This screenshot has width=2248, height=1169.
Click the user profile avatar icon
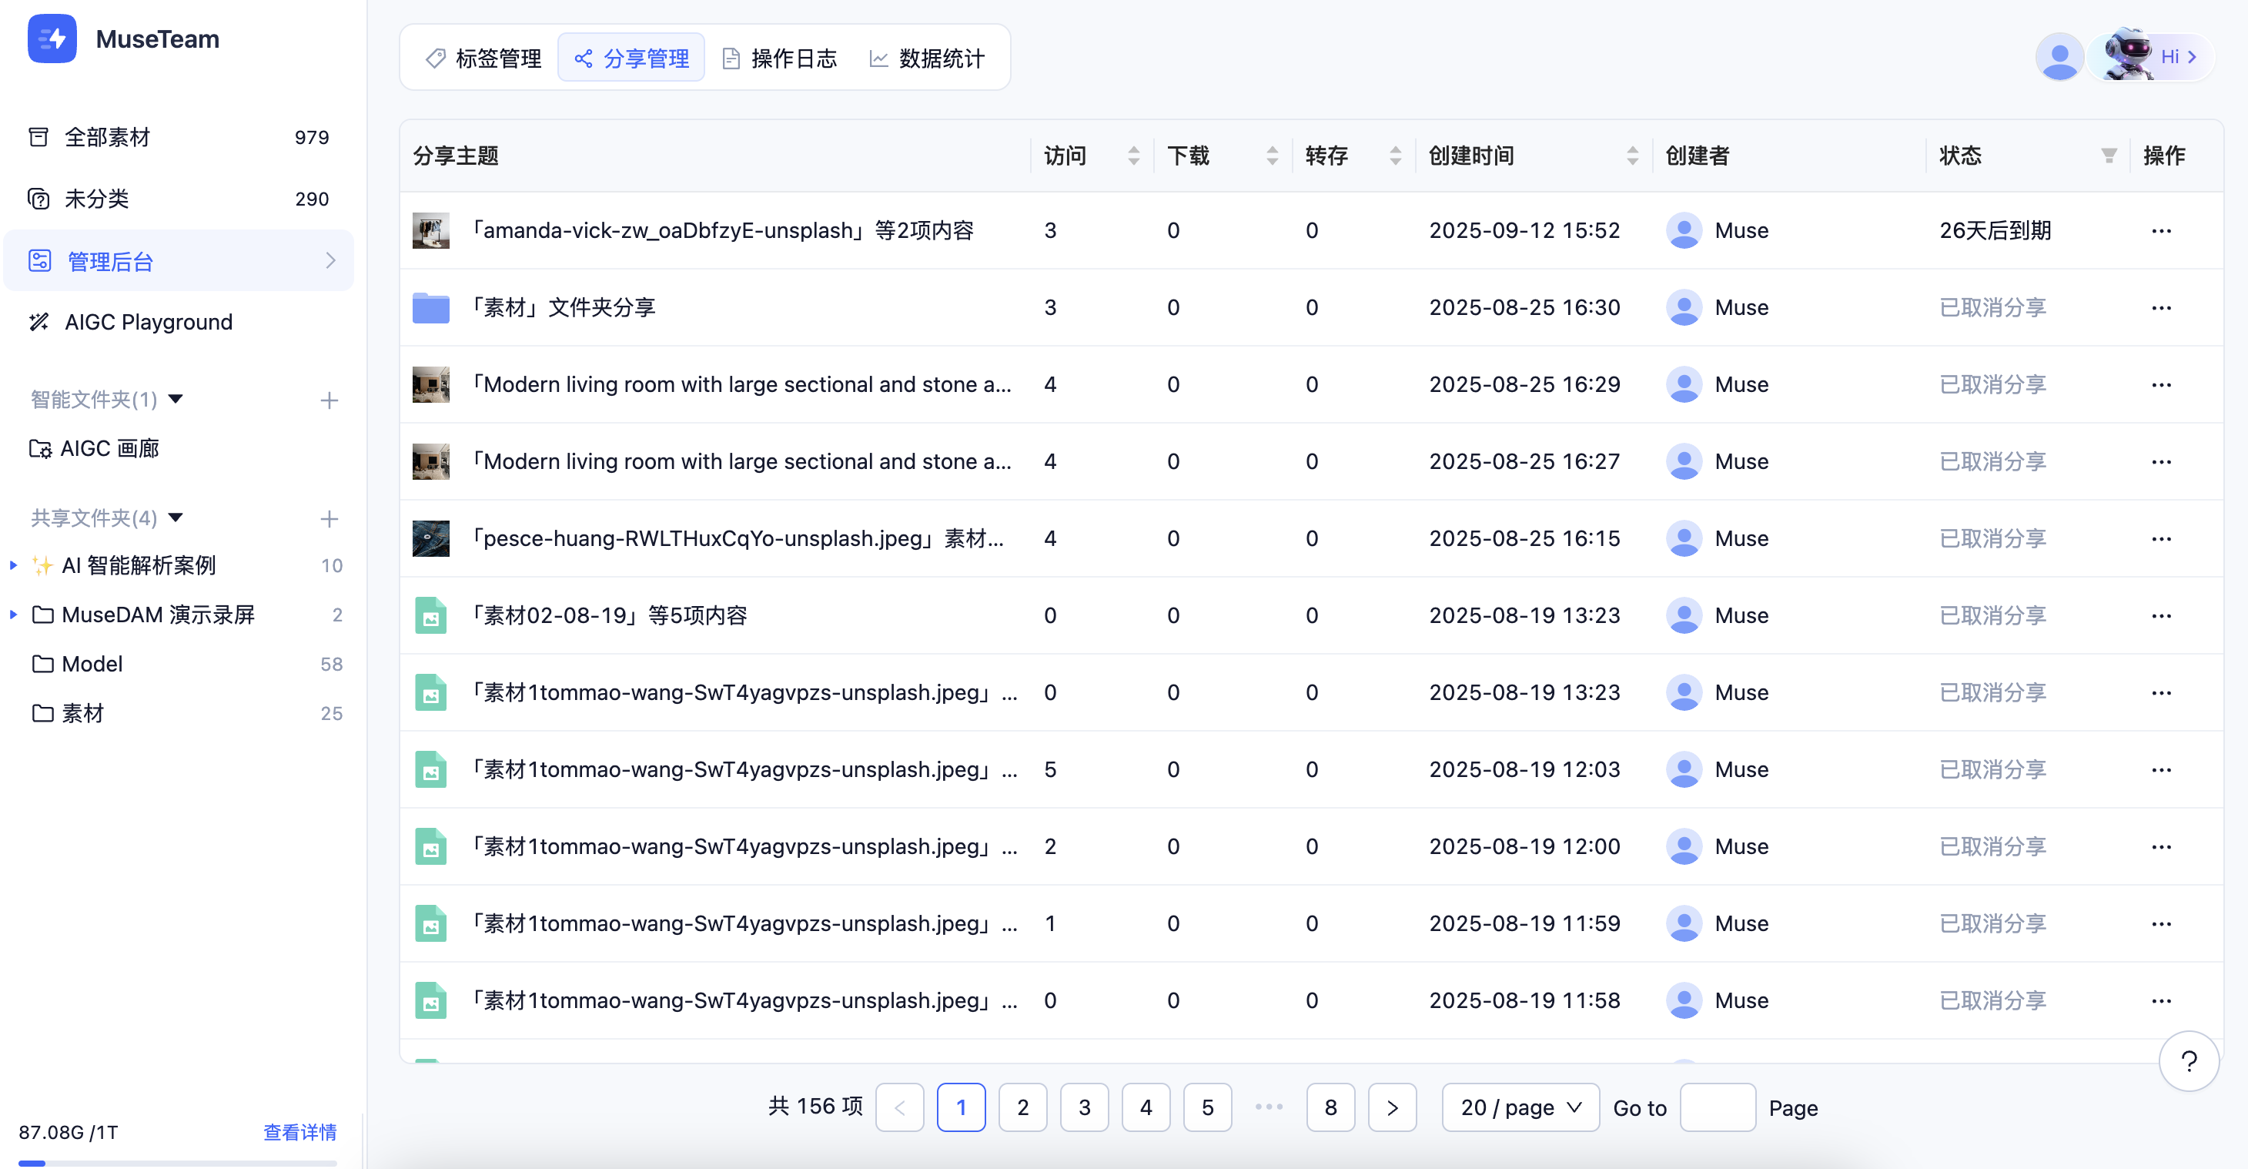(x=2059, y=58)
